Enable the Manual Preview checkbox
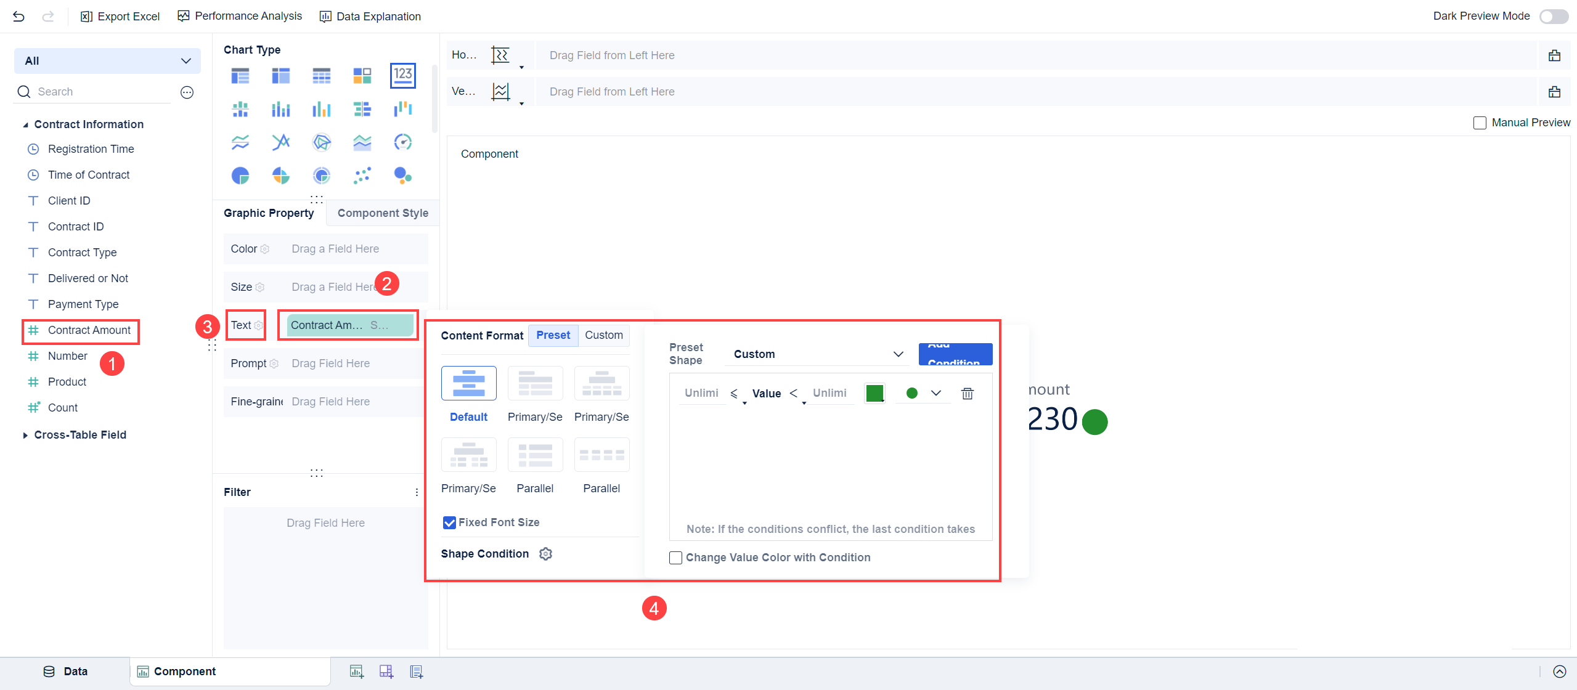1577x690 pixels. 1480,123
